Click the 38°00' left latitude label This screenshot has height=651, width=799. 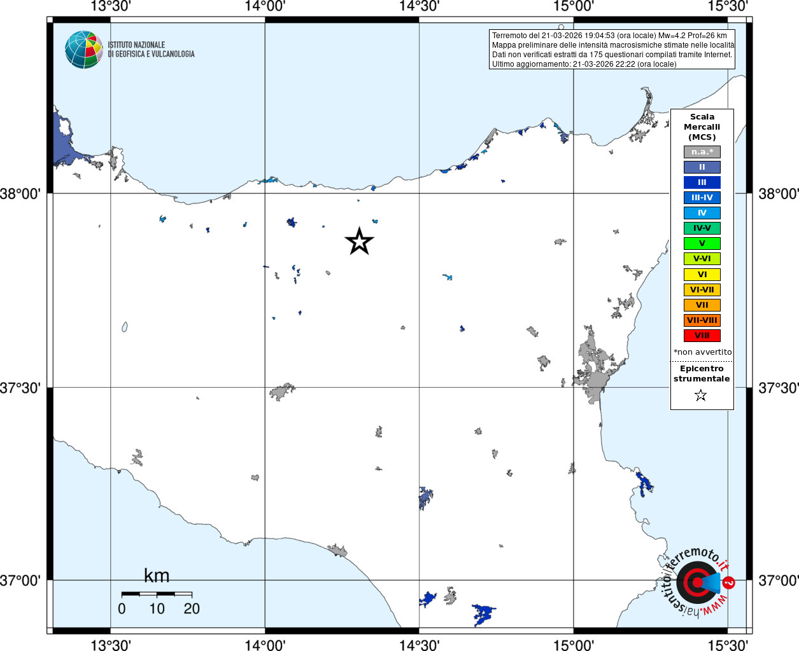pos(24,194)
